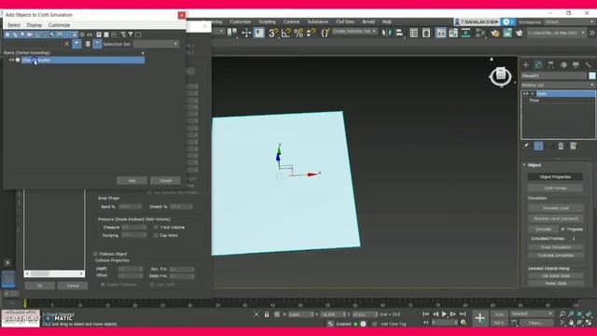Open the Modifier List dropdown

(x=558, y=85)
